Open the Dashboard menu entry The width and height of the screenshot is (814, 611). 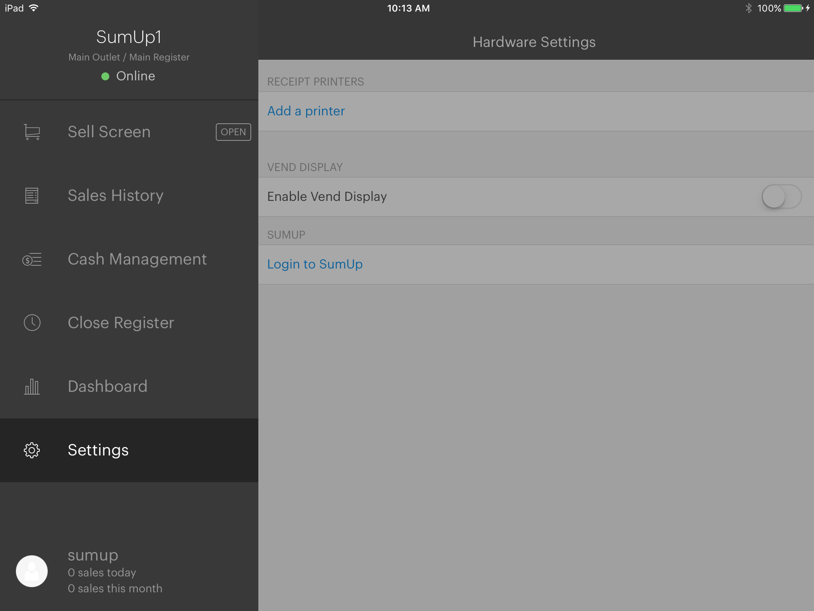pyautogui.click(x=107, y=387)
